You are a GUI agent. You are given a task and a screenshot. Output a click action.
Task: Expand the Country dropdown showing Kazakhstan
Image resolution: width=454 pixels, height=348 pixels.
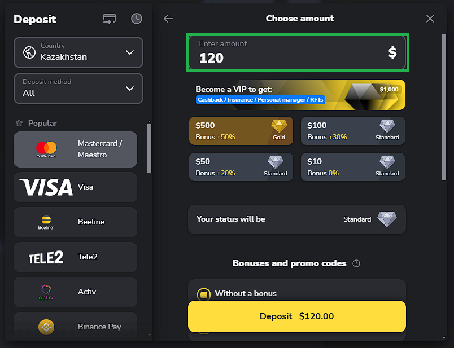[x=78, y=52]
